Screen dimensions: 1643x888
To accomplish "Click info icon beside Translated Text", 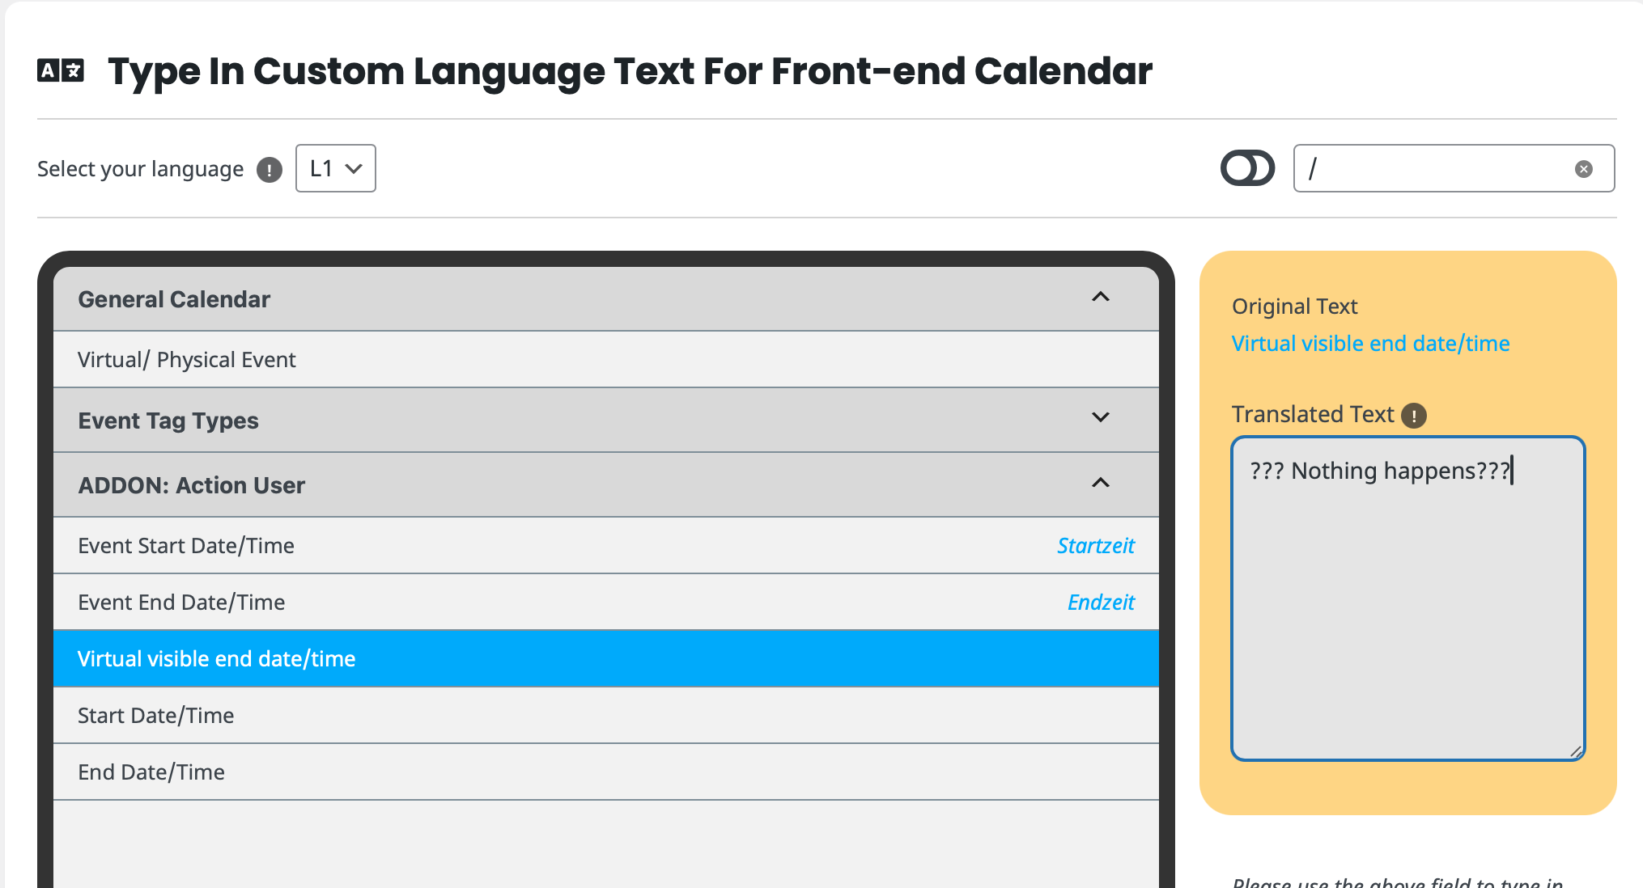I will pos(1414,416).
